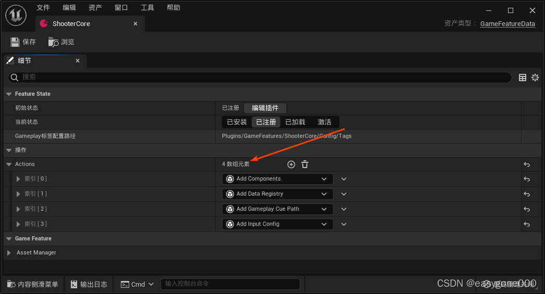Click the Unreal Engine logo icon
545x294 pixels.
tap(16, 15)
